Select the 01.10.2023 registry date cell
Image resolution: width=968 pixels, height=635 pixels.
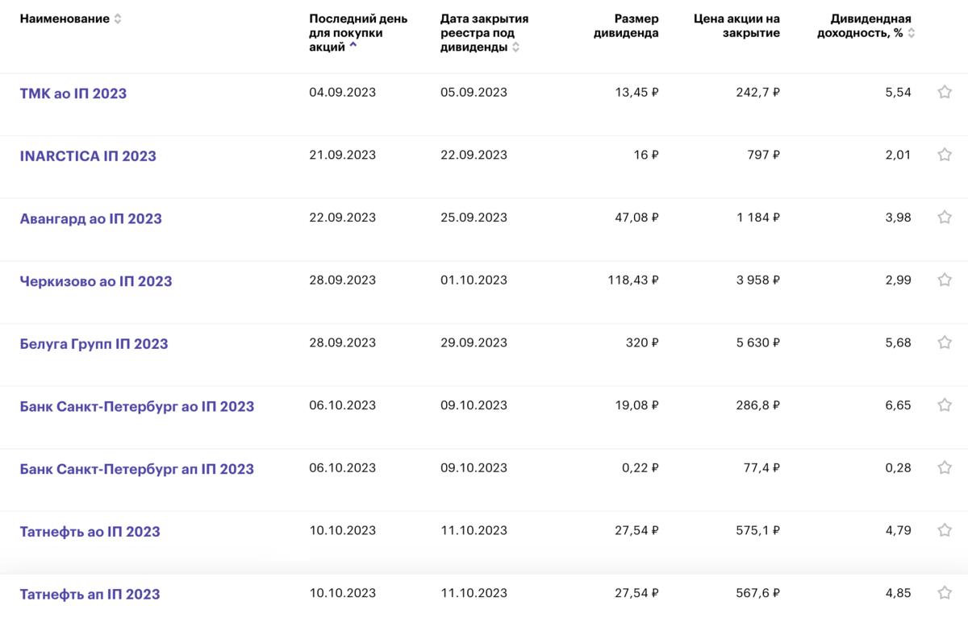[x=474, y=280]
